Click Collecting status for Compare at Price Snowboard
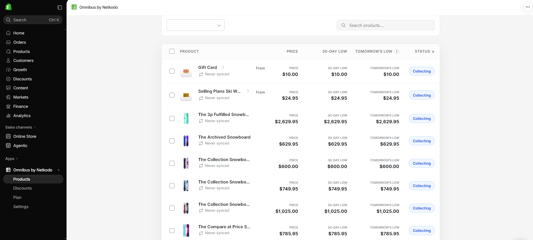The image size is (533, 240). pos(422,230)
